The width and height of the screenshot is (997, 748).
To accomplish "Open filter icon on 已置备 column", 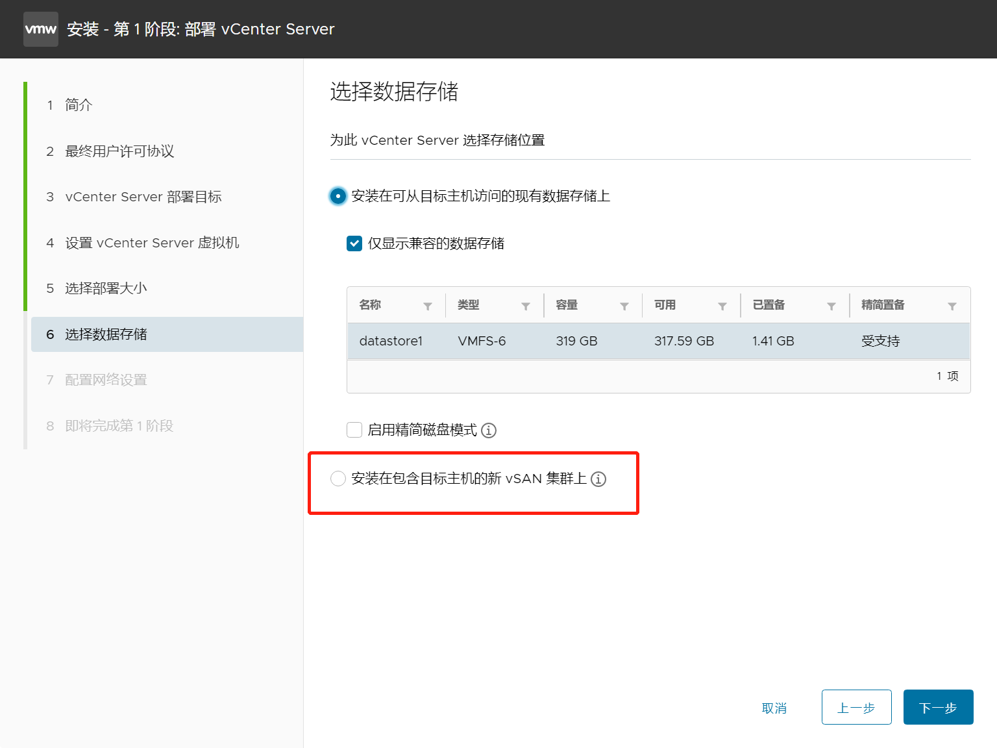I will tap(831, 306).
